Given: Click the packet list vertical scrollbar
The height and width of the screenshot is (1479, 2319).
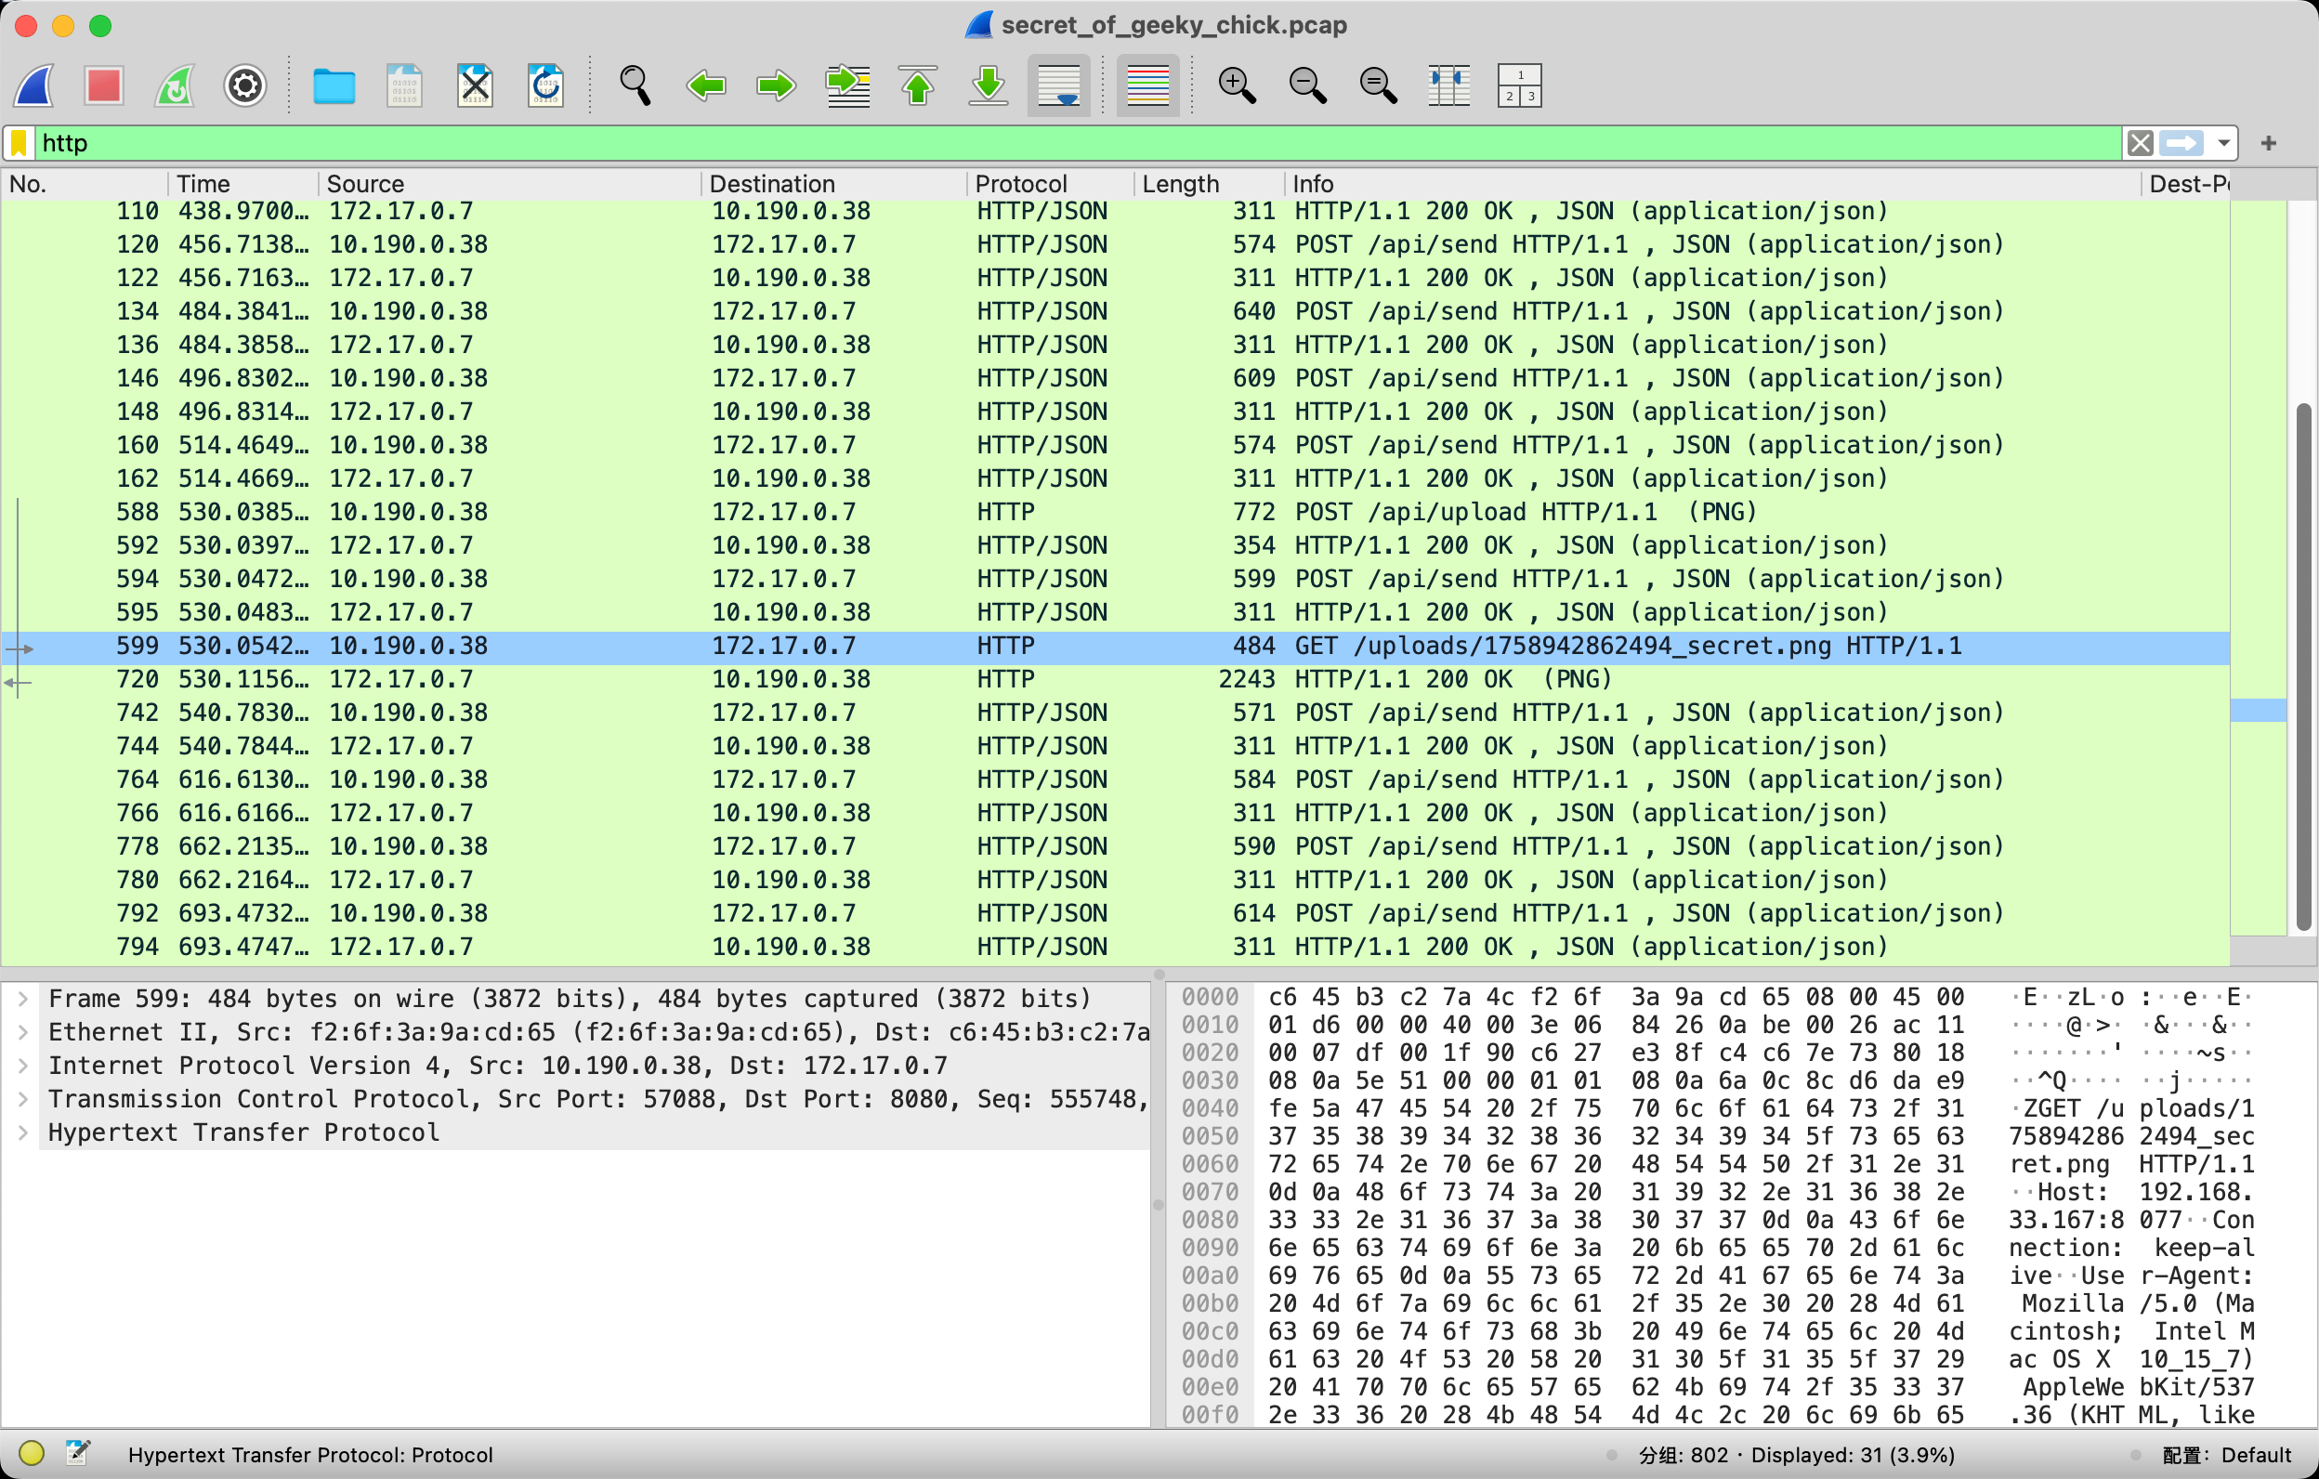Looking at the screenshot, I should (2302, 664).
